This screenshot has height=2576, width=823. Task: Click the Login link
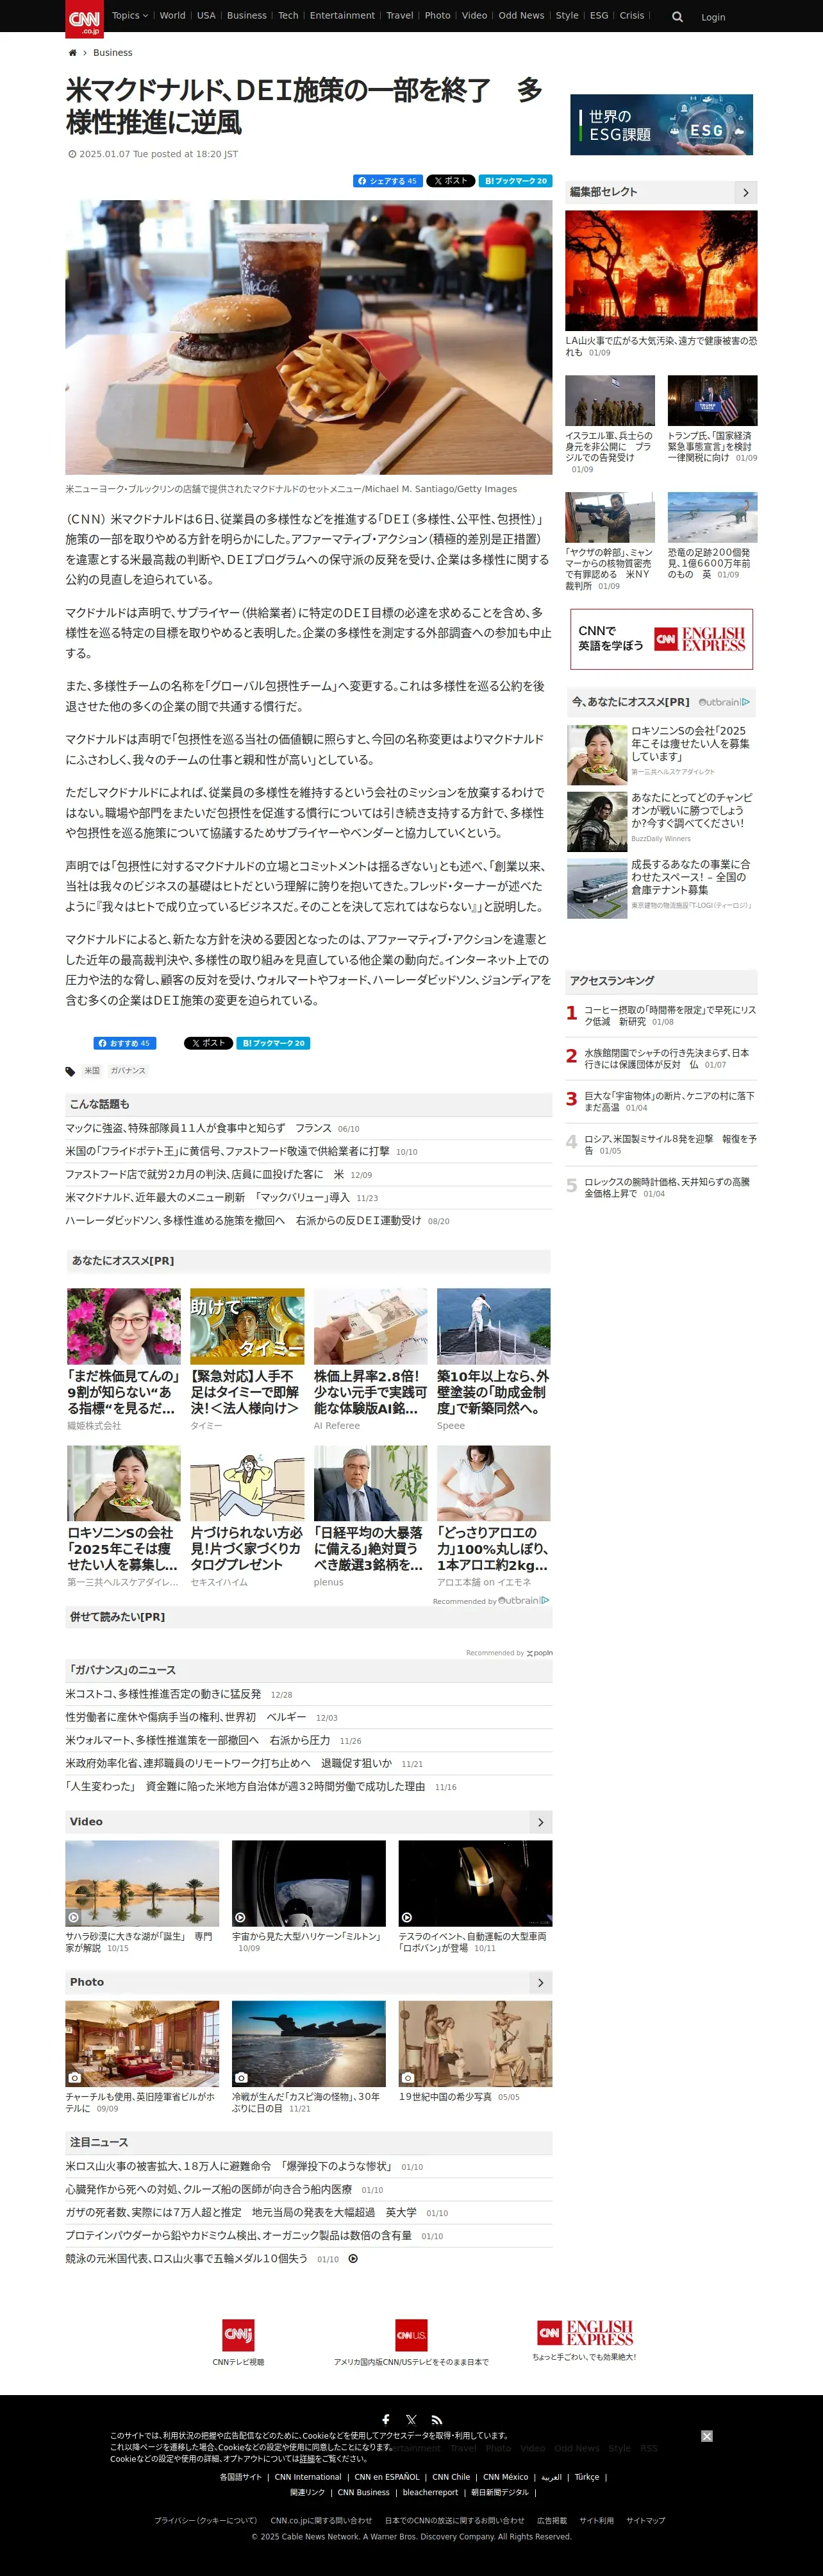713,17
